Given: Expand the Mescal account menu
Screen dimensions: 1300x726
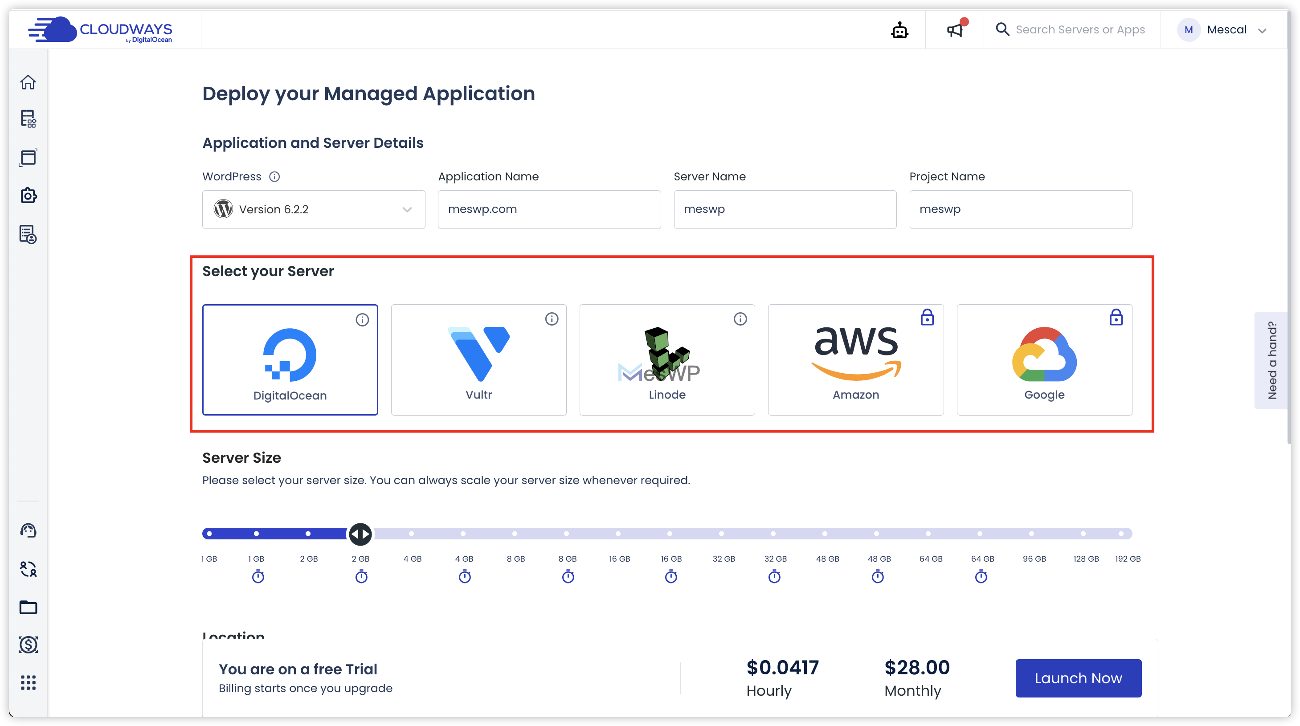Looking at the screenshot, I should [1263, 30].
